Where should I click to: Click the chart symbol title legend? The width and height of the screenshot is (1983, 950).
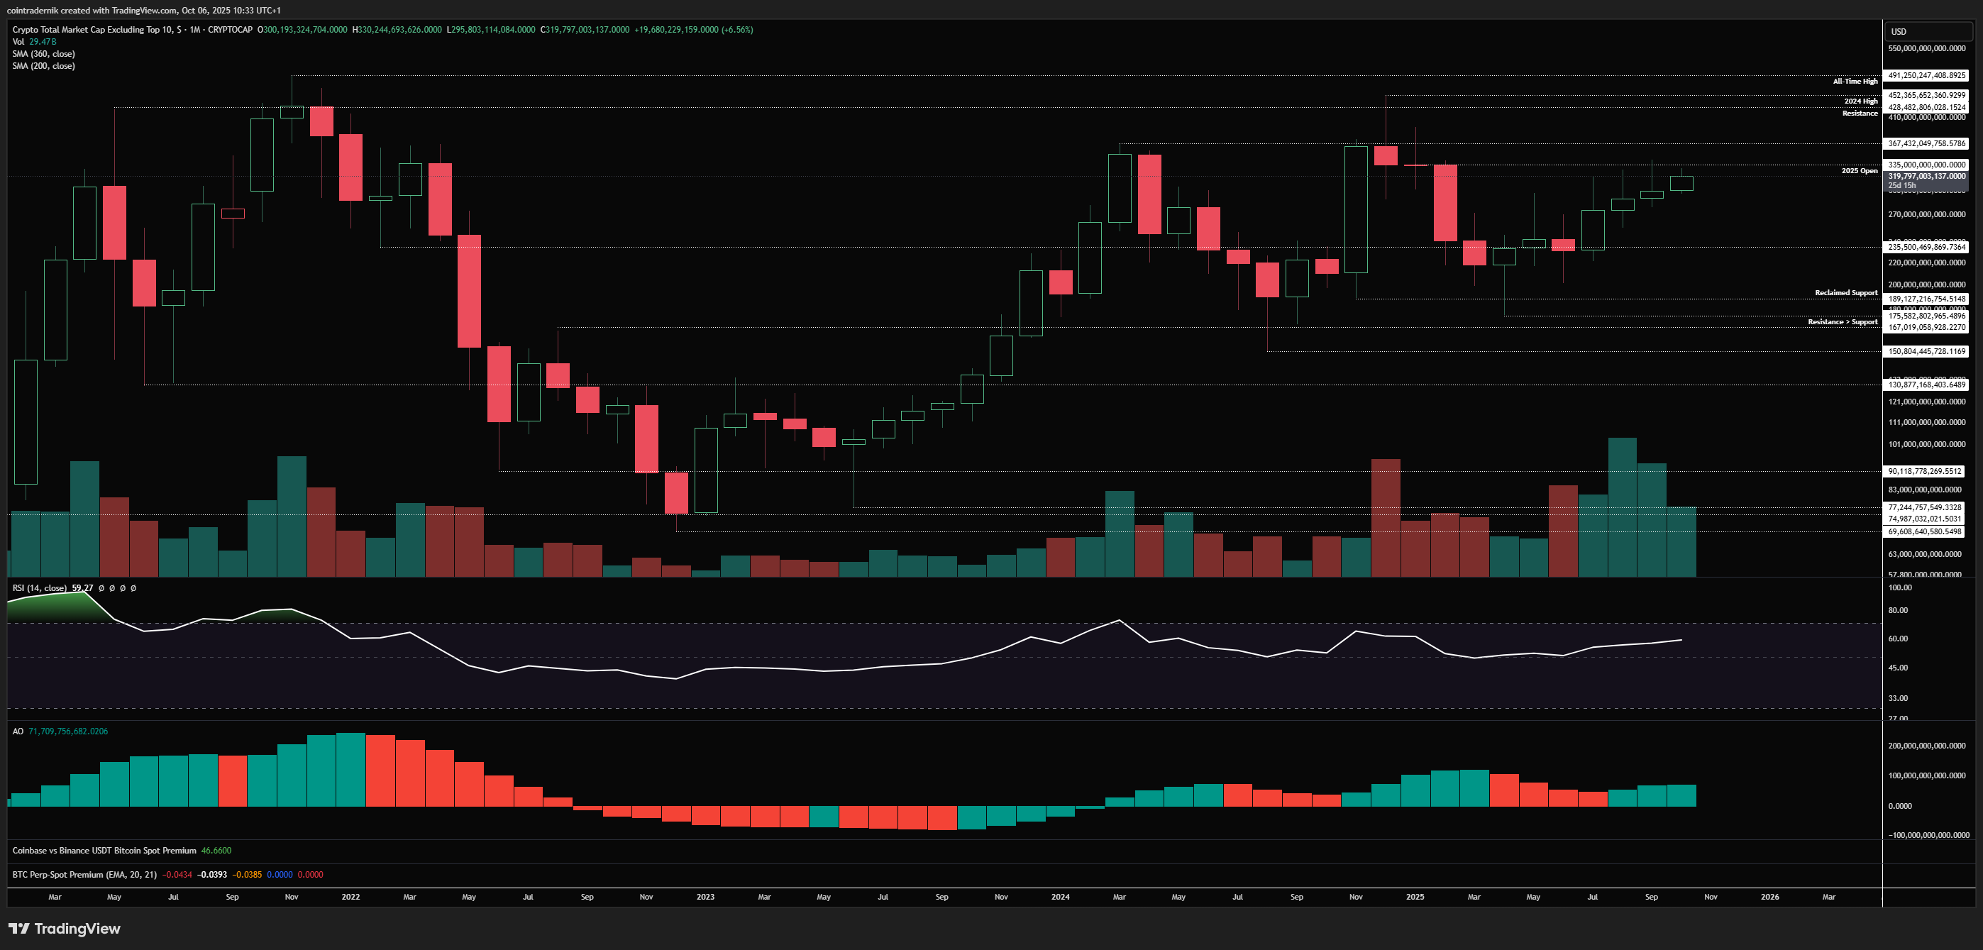coord(132,30)
